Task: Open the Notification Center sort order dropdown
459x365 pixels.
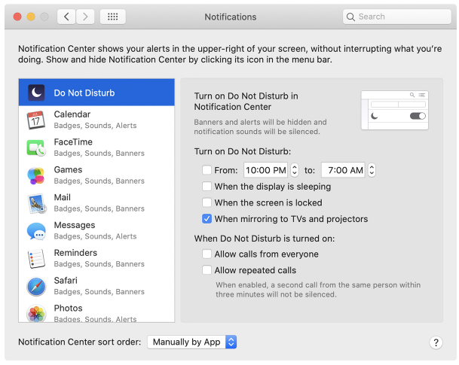Action: [x=192, y=342]
